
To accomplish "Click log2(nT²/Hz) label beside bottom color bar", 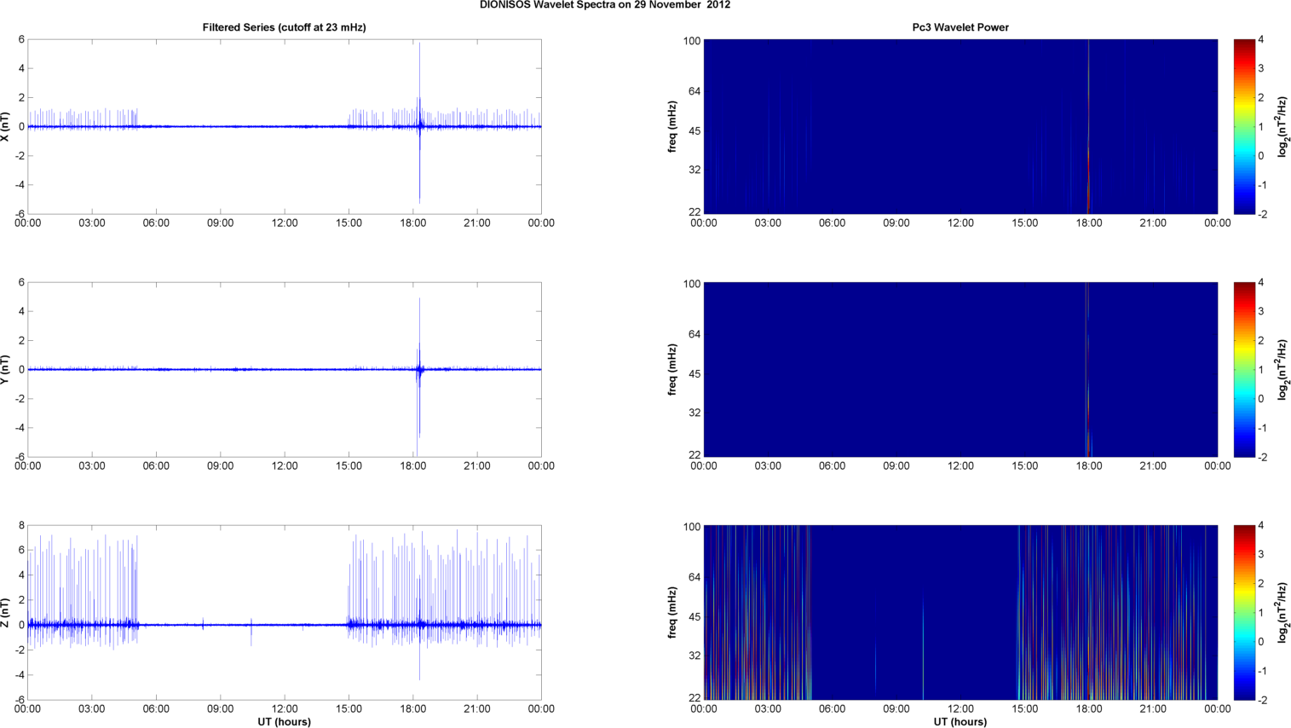I will coord(1283,612).
